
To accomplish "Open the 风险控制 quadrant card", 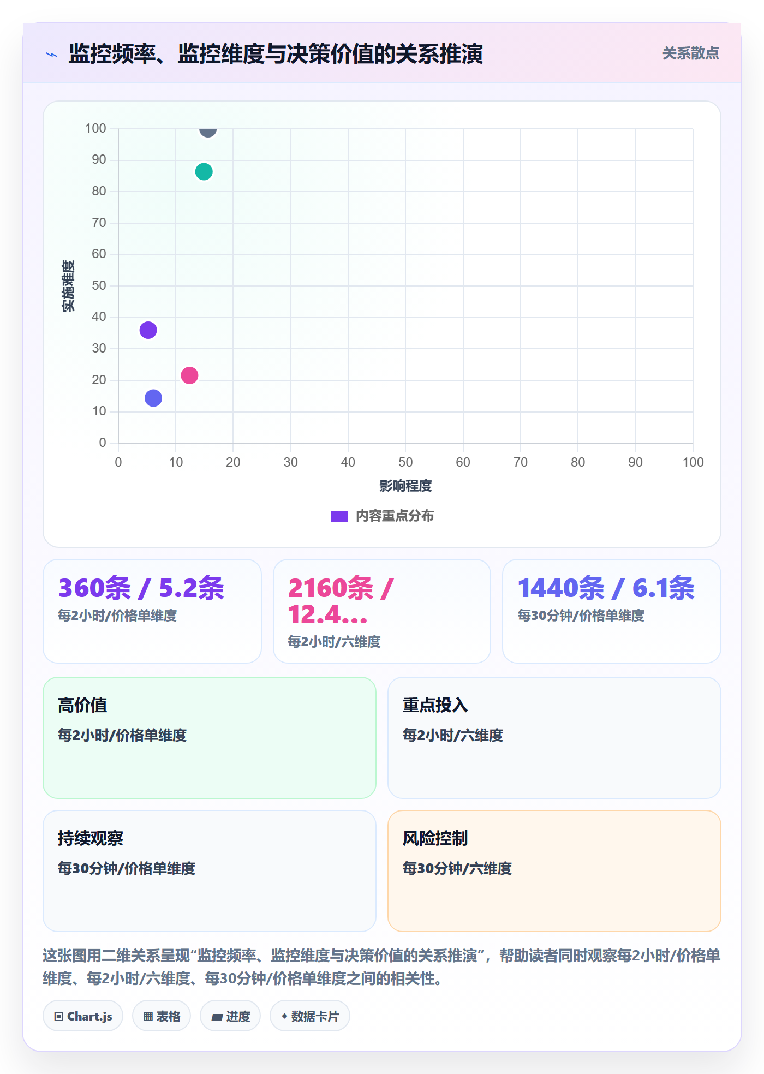I will [554, 871].
